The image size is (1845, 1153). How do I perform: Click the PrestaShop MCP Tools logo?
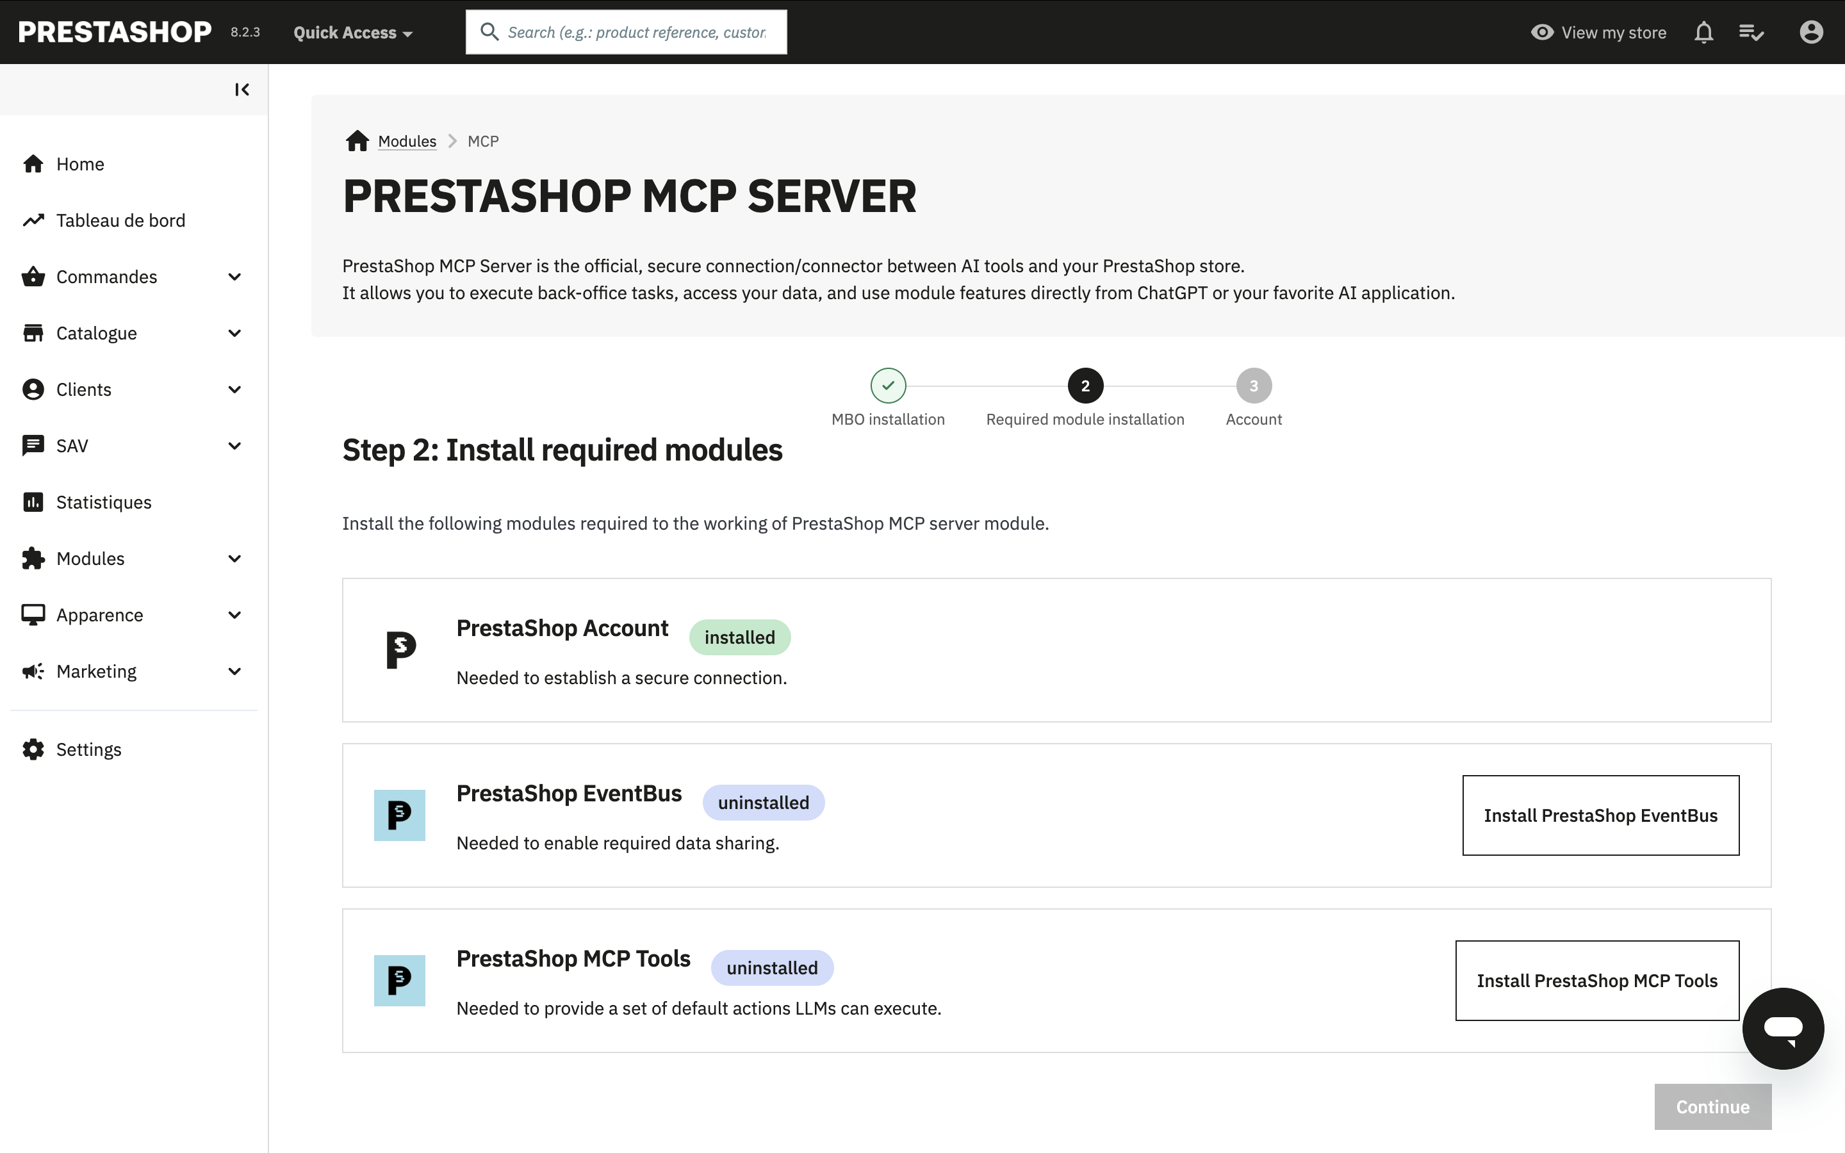[400, 980]
